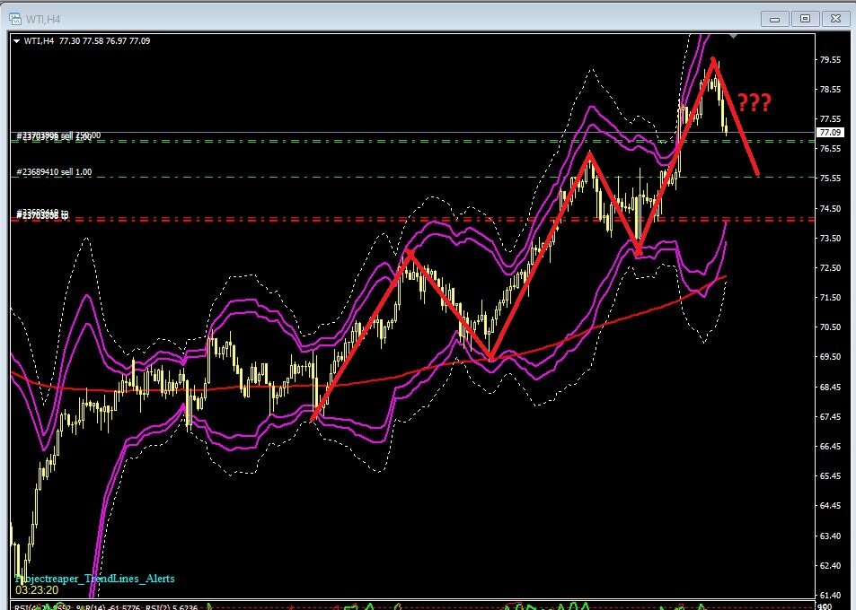The height and width of the screenshot is (610, 856).
Task: Maximize the WTI,H4 chart window
Action: click(805, 19)
